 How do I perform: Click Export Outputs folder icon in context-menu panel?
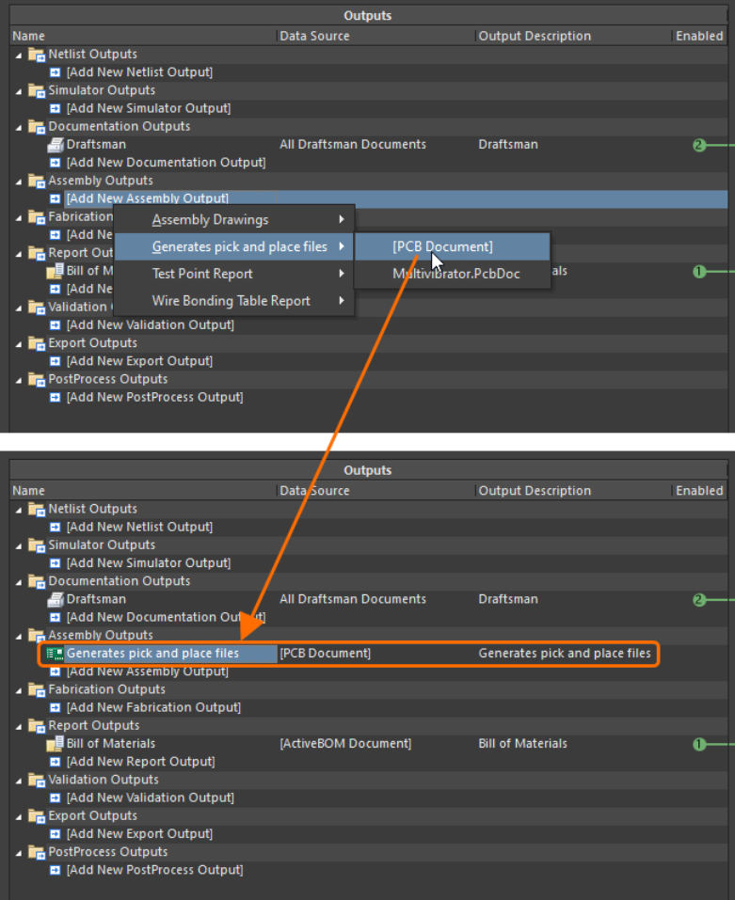(x=37, y=343)
